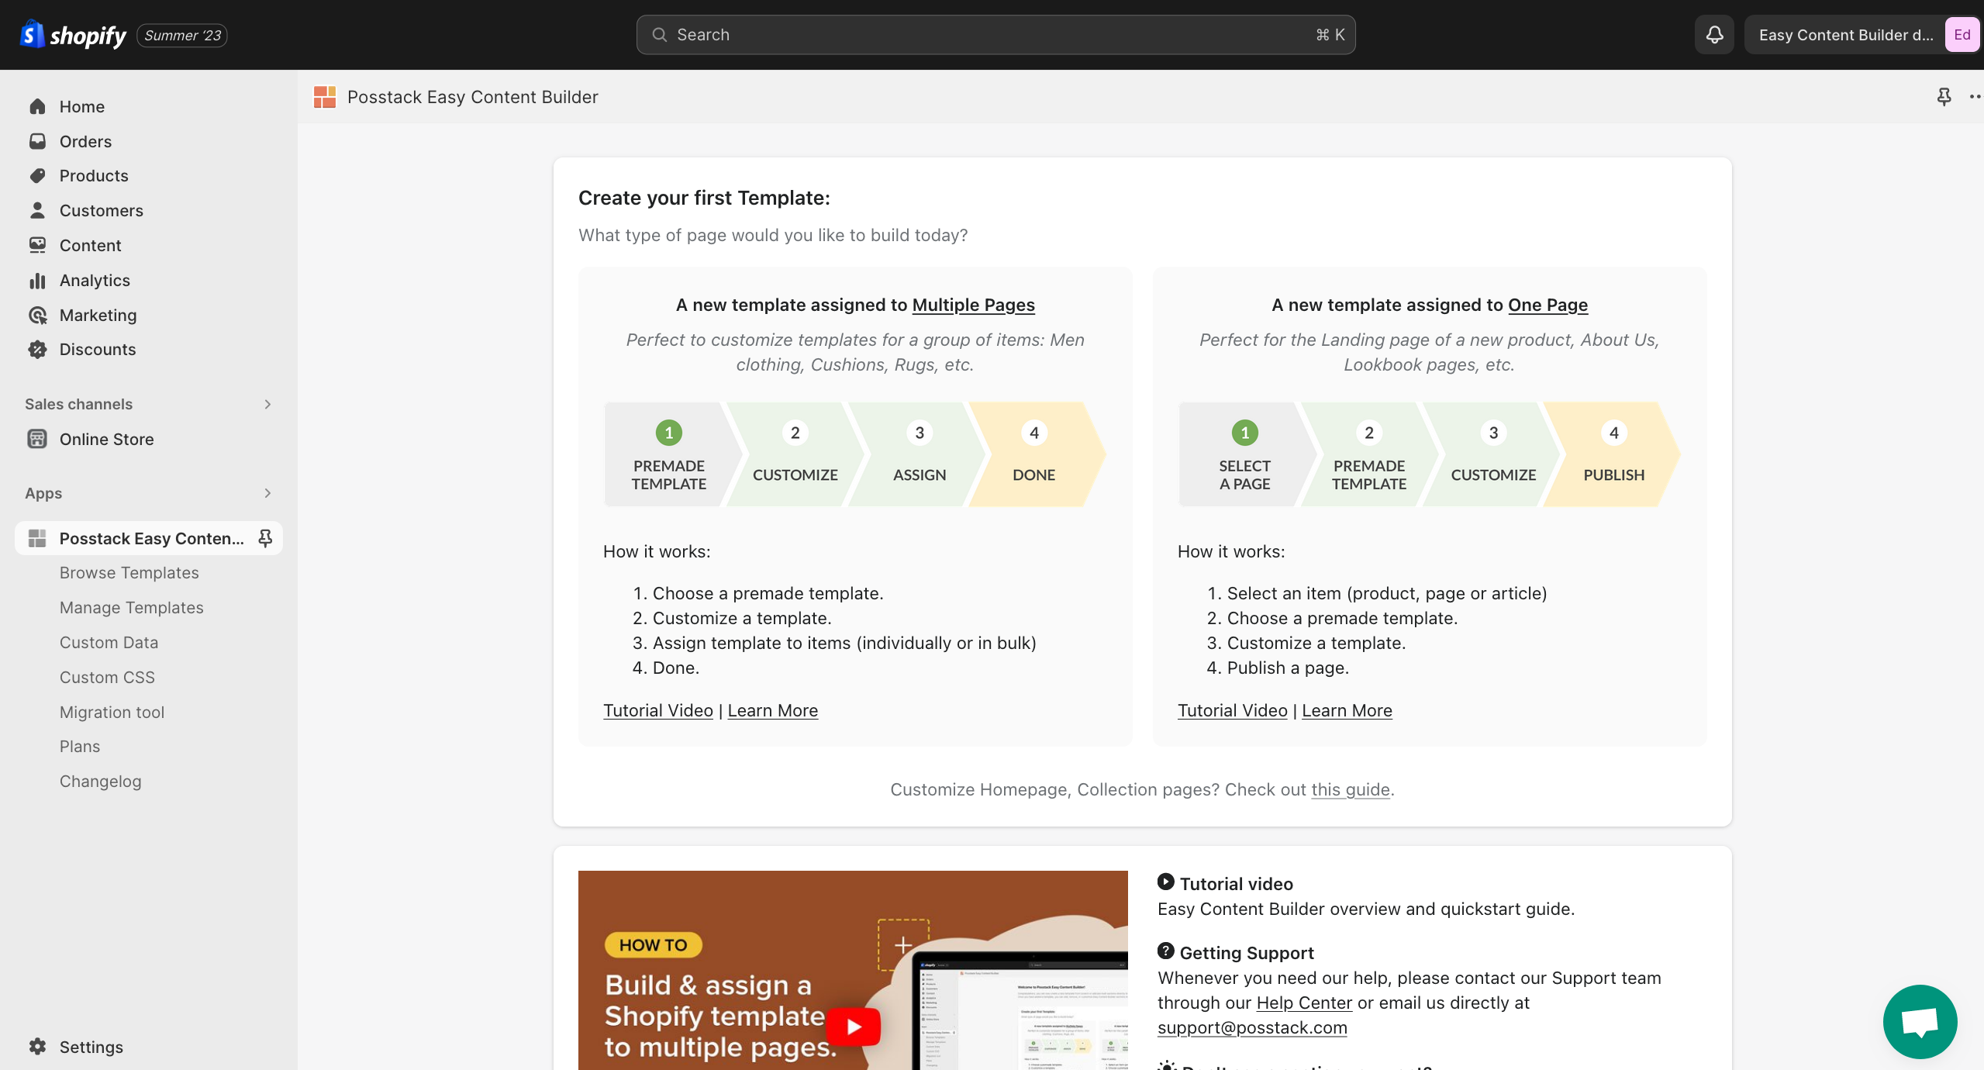Click this guide link for Homepage customization
This screenshot has width=1984, height=1070.
(x=1349, y=789)
